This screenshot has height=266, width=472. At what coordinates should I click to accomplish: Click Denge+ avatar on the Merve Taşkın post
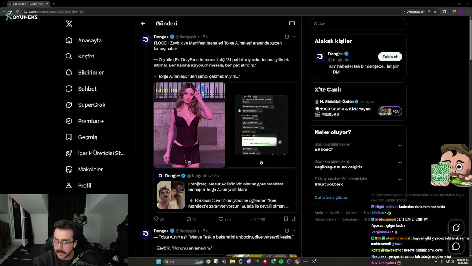pyautogui.click(x=146, y=233)
